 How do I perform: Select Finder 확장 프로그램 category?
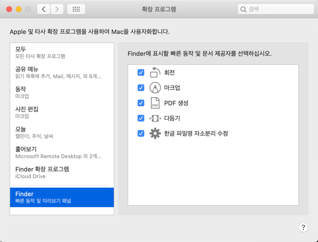pyautogui.click(x=62, y=172)
